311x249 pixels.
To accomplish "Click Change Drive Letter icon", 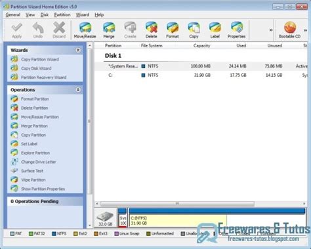I will click(14, 162).
